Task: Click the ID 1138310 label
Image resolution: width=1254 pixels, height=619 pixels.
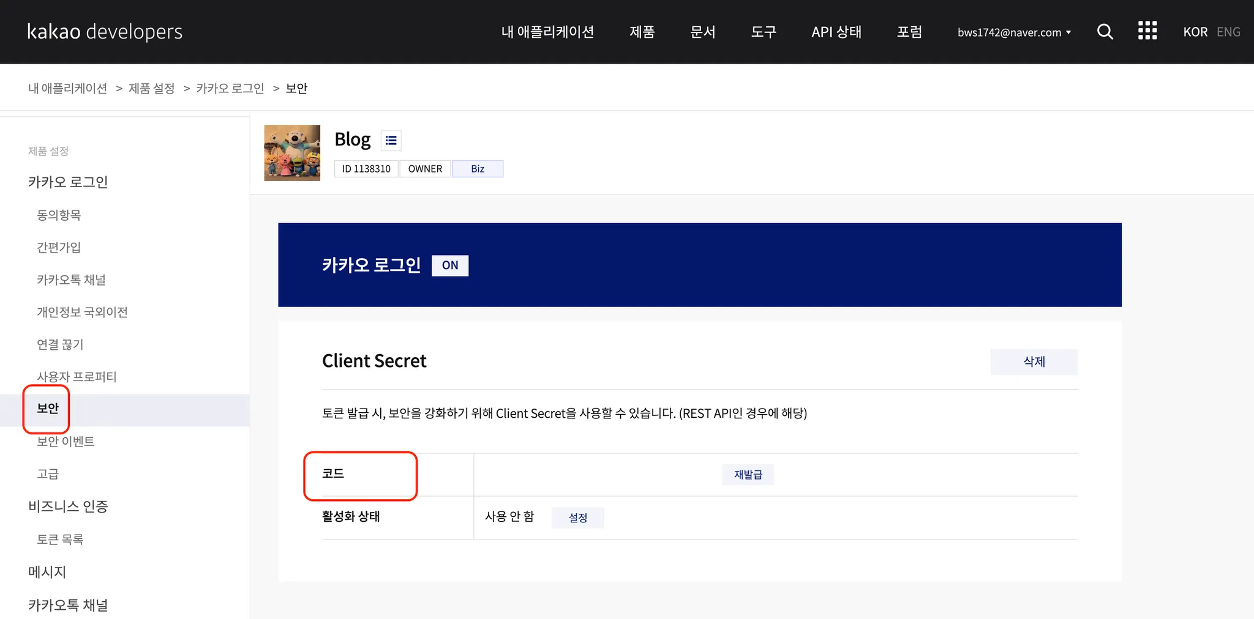Action: click(x=366, y=169)
